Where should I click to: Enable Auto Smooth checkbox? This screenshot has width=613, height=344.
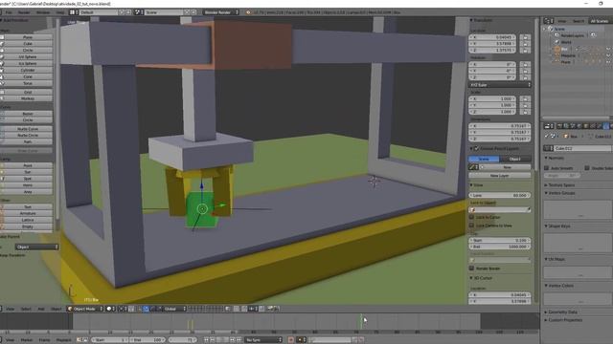pyautogui.click(x=547, y=168)
